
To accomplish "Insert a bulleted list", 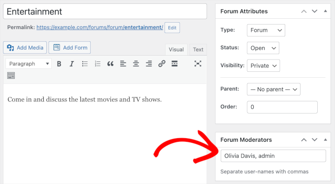I will tap(85, 64).
